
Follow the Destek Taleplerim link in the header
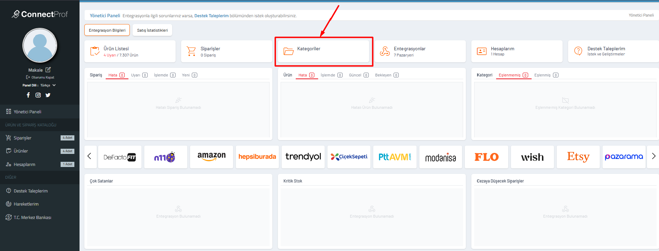tap(211, 16)
